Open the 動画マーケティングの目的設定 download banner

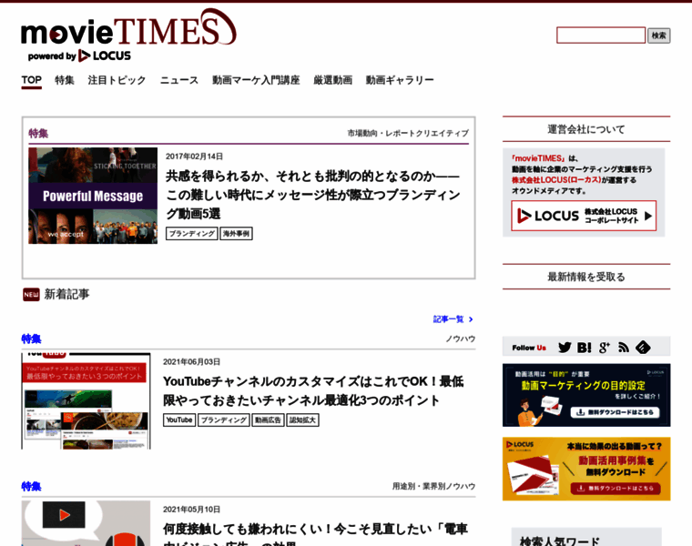point(586,395)
